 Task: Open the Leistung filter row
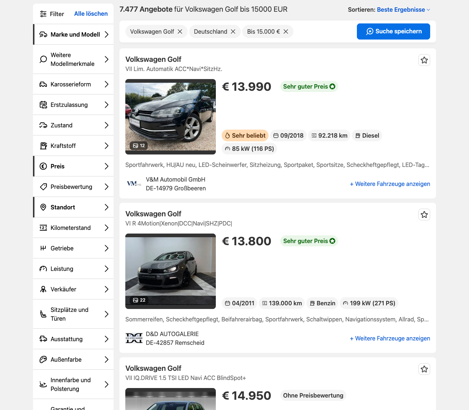point(73,269)
